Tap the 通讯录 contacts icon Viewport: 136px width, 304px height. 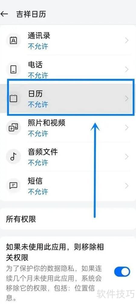[13, 40]
